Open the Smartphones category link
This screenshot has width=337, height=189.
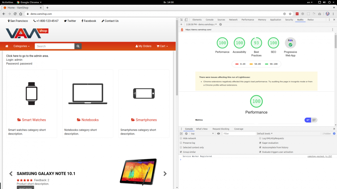point(144,120)
